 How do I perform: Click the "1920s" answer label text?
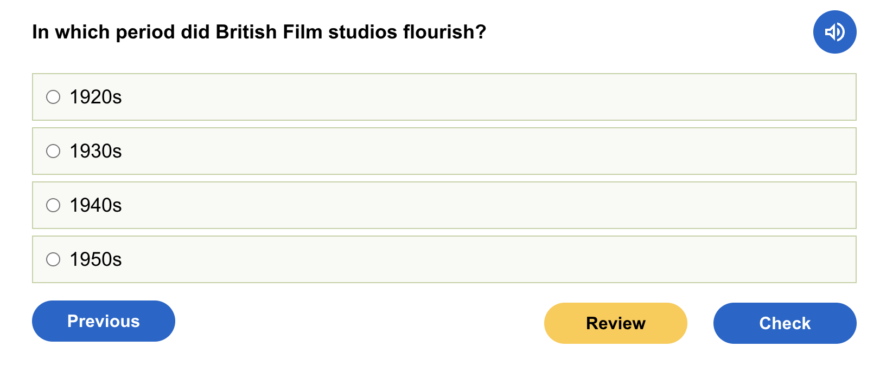pyautogui.click(x=95, y=97)
